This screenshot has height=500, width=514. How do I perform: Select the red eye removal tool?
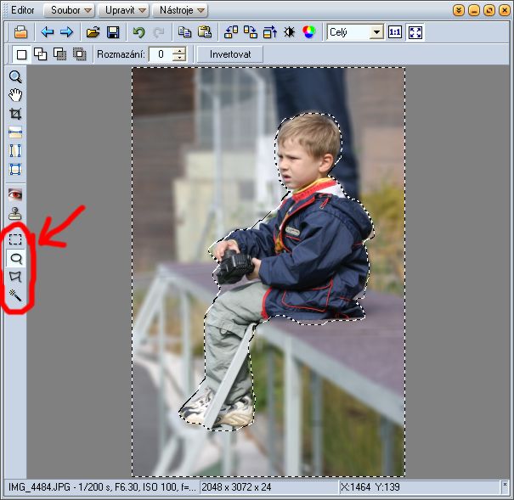tap(15, 194)
